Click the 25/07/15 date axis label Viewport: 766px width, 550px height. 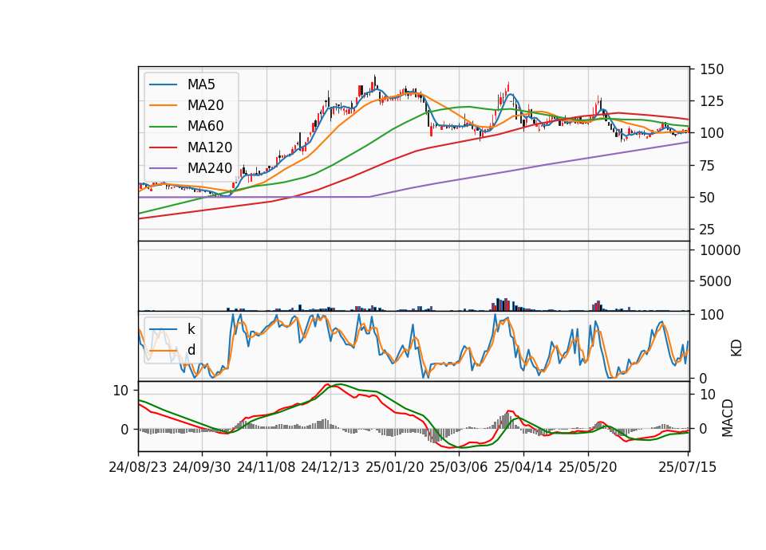point(687,467)
